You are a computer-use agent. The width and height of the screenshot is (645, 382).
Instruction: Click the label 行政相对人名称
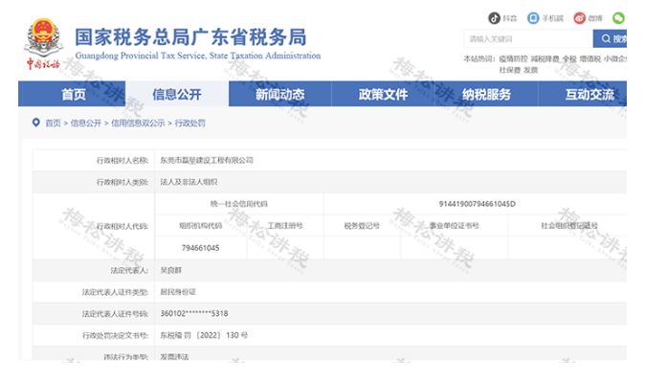coord(122,161)
